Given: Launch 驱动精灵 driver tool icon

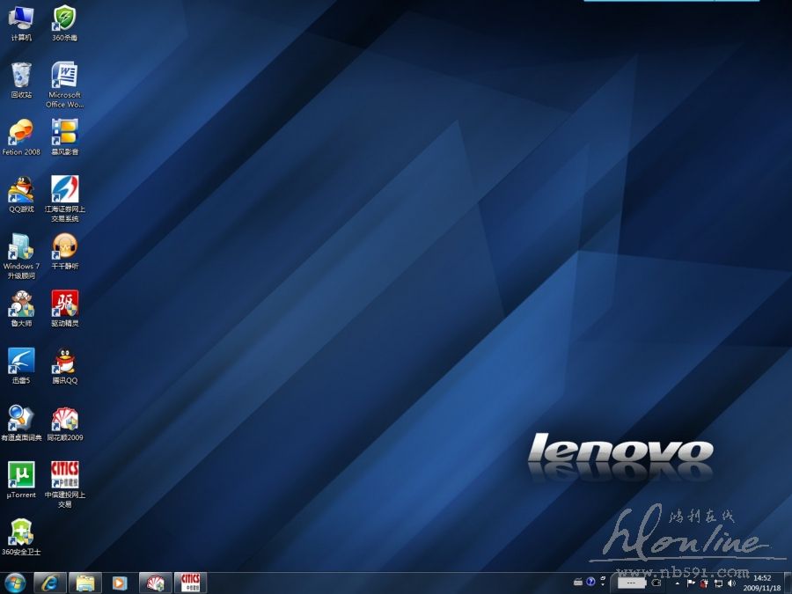Looking at the screenshot, I should [64, 304].
